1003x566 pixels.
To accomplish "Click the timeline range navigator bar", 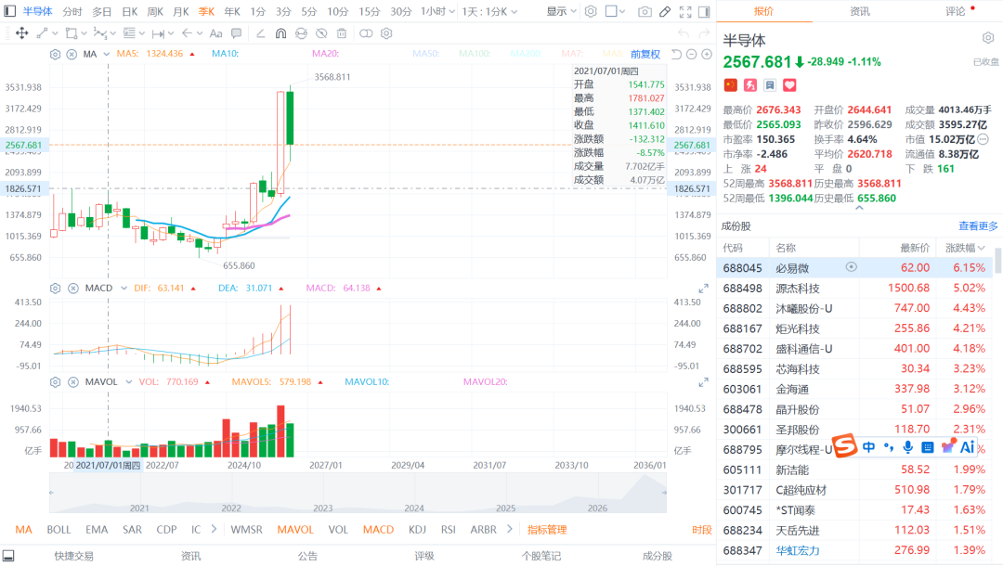I will click(358, 494).
